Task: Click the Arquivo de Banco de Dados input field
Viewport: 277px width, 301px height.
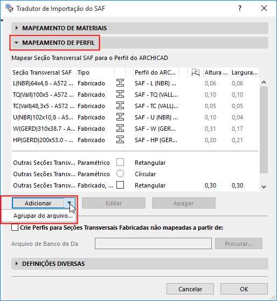Action: coord(154,244)
